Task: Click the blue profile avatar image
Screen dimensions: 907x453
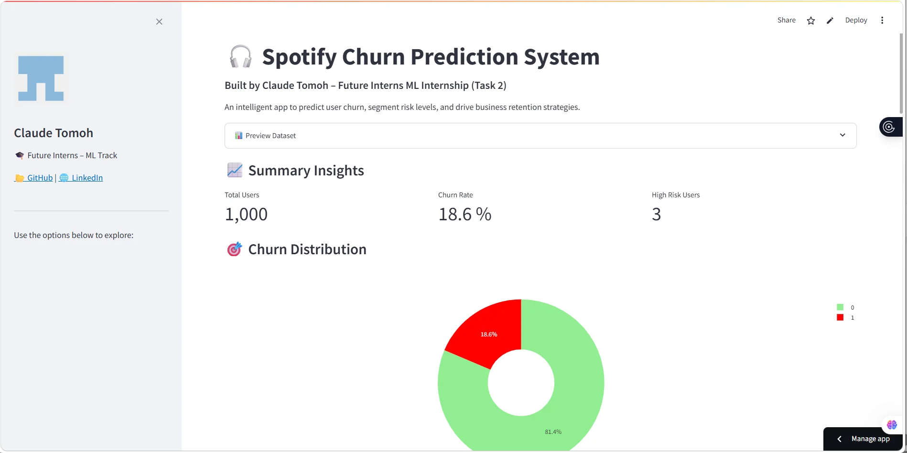Action: 41,78
